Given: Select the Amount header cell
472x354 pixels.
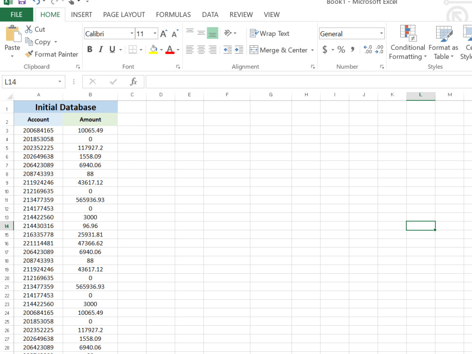Looking at the screenshot, I should (x=90, y=119).
